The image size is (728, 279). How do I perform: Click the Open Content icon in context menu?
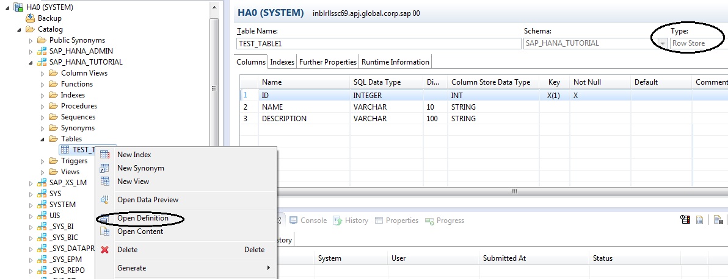click(x=105, y=231)
